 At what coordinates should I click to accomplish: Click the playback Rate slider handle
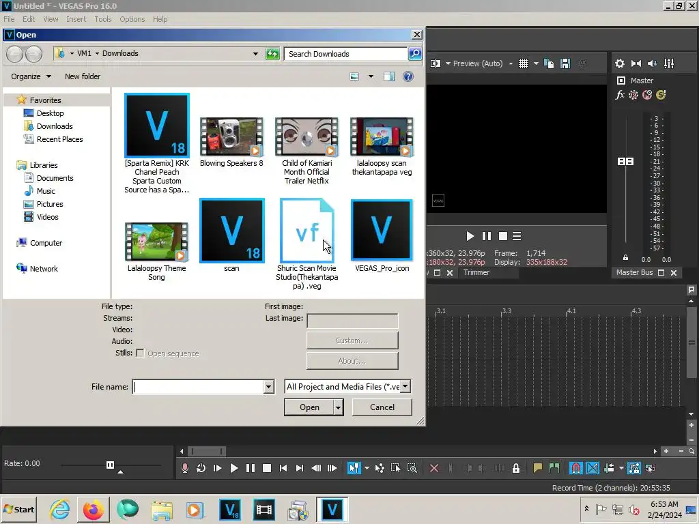pyautogui.click(x=110, y=465)
